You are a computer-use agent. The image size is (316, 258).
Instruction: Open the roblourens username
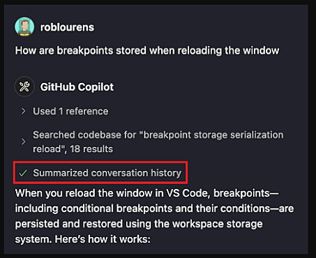pyautogui.click(x=67, y=27)
